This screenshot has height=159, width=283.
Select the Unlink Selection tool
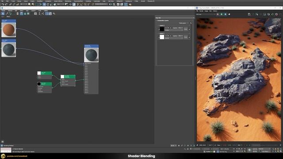point(14,4)
